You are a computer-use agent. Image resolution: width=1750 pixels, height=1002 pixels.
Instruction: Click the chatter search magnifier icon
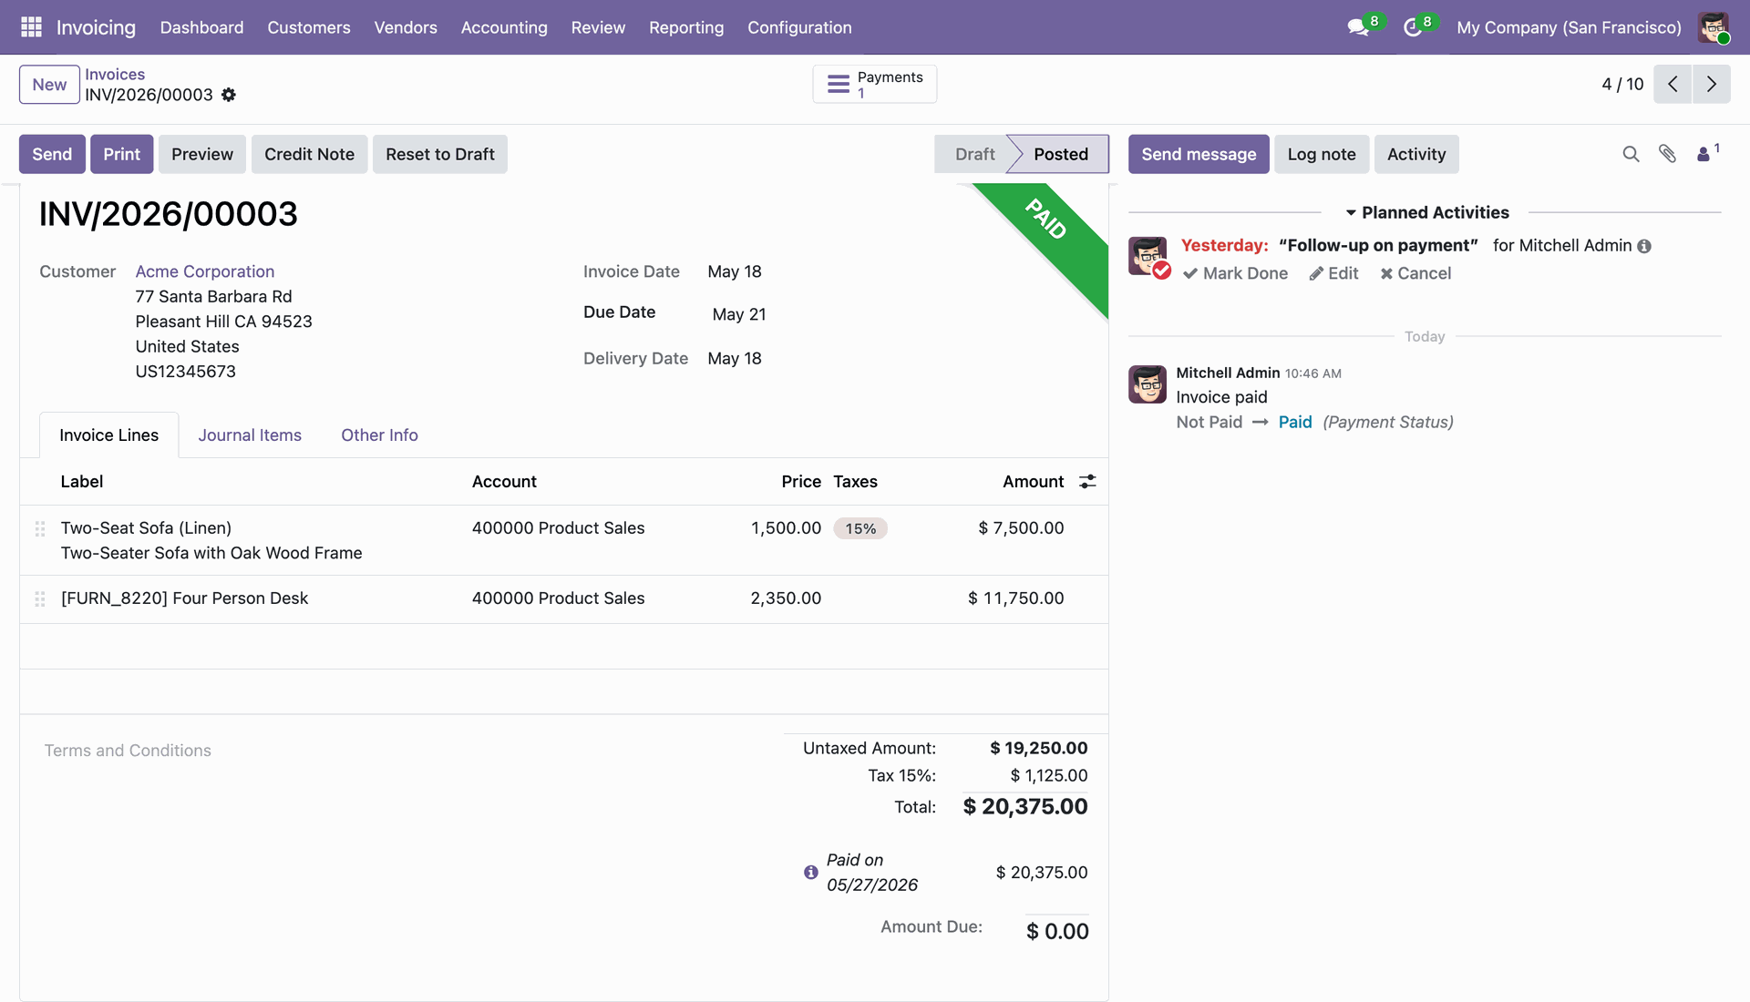click(1631, 154)
